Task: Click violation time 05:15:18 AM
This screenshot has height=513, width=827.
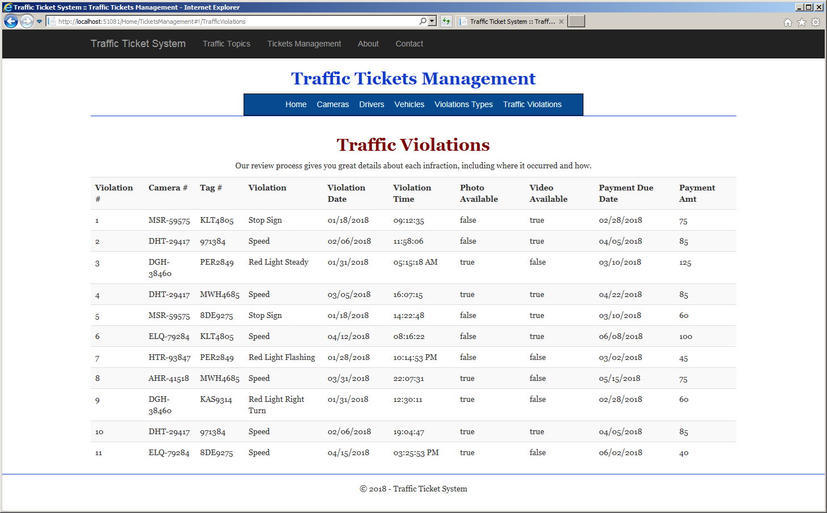Action: [x=415, y=262]
